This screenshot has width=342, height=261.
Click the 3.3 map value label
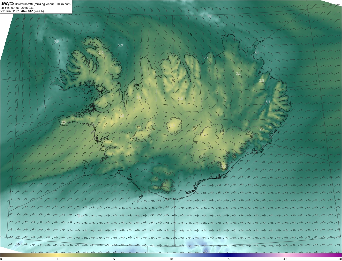164,185
